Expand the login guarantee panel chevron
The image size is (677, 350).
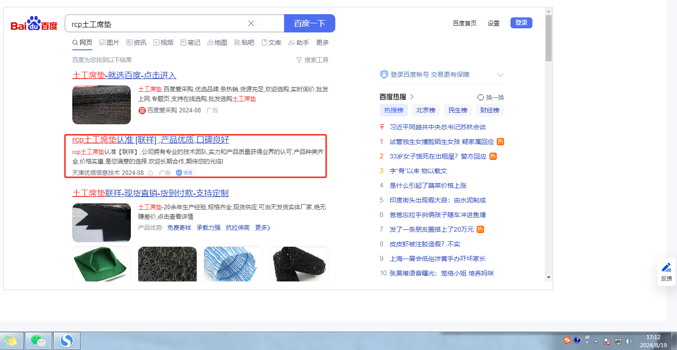pyautogui.click(x=500, y=74)
